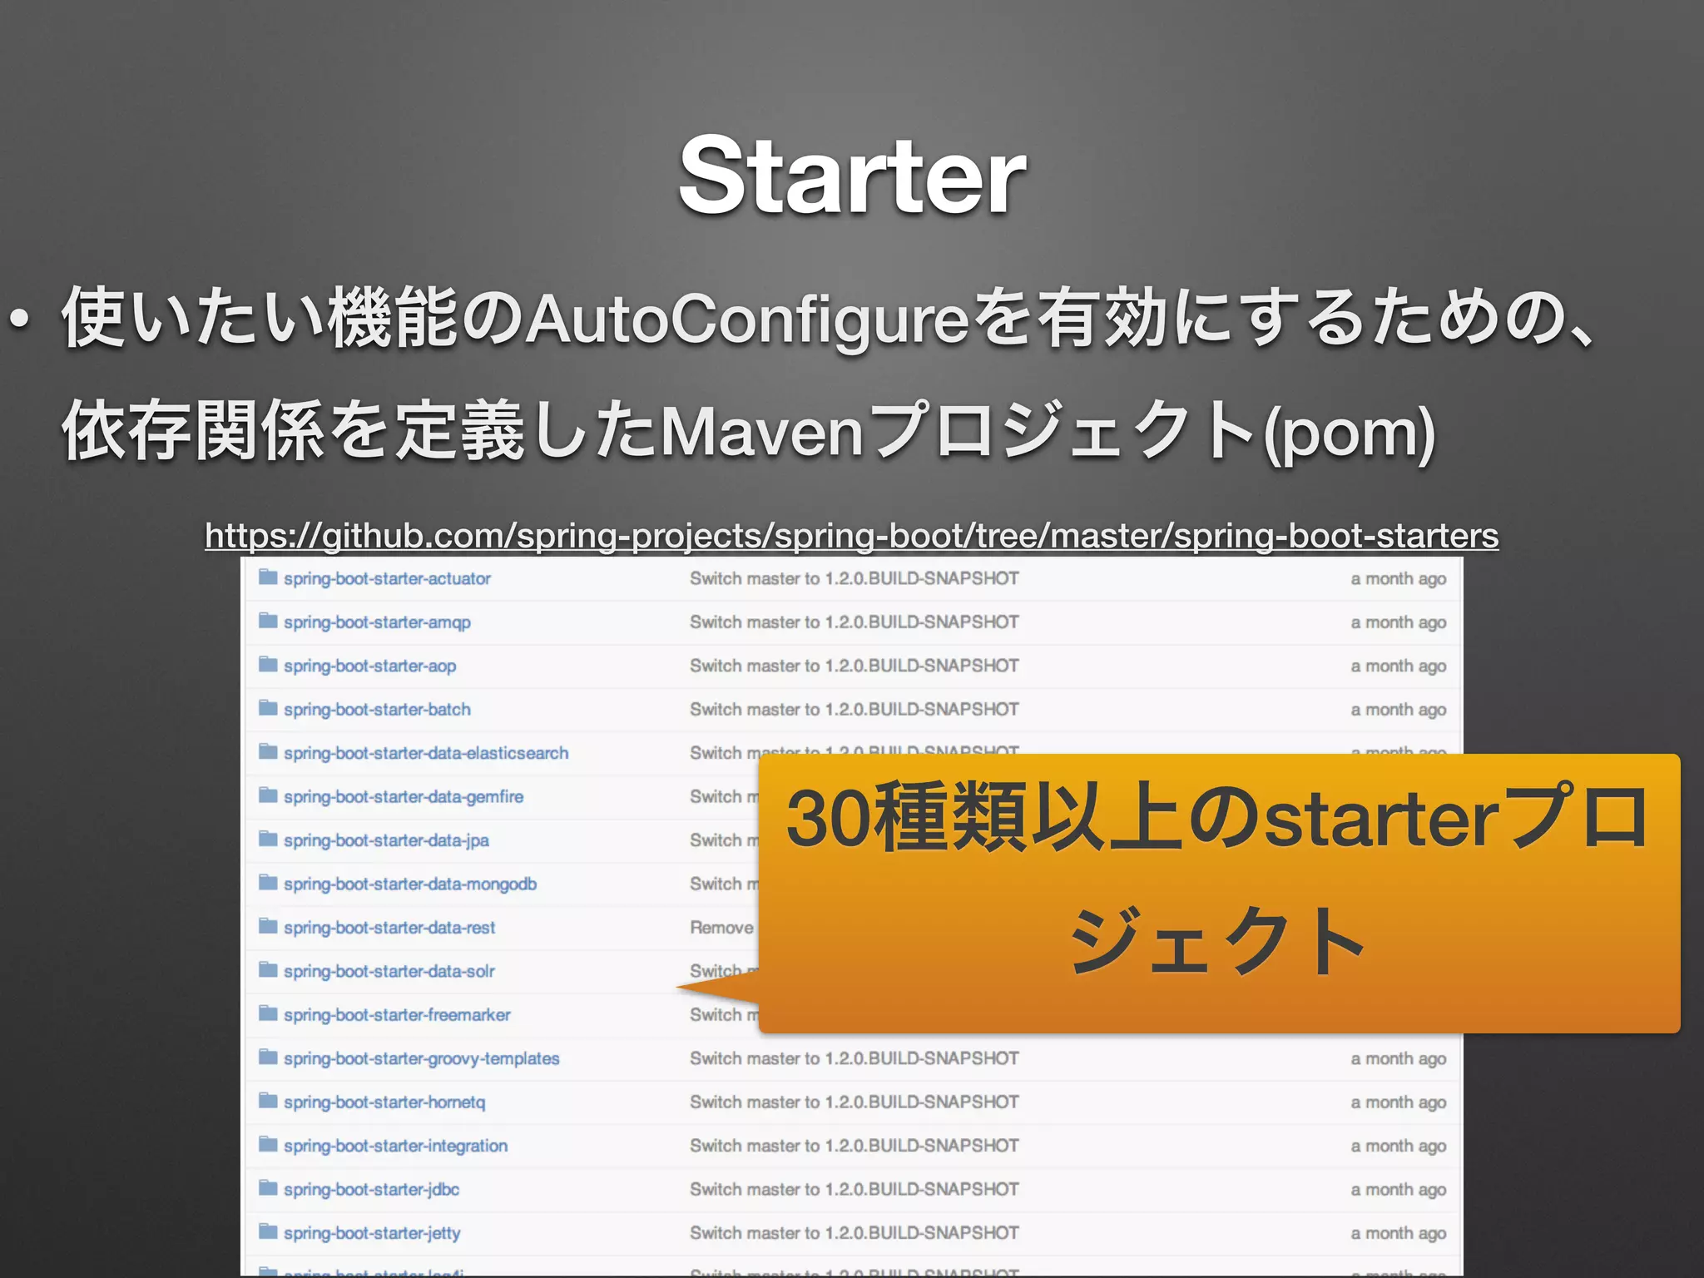Open spring-boot-starter-jdbc folder link
The image size is (1704, 1278).
371,1190
